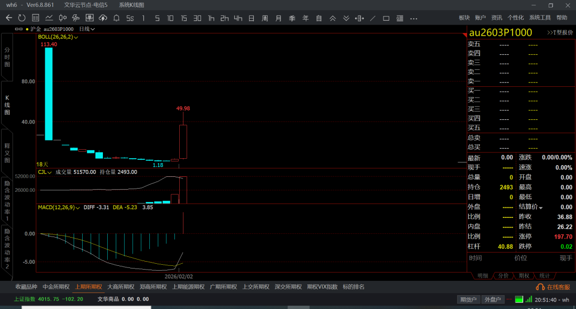
Task: Click the 期货户 account button
Action: [x=468, y=299]
